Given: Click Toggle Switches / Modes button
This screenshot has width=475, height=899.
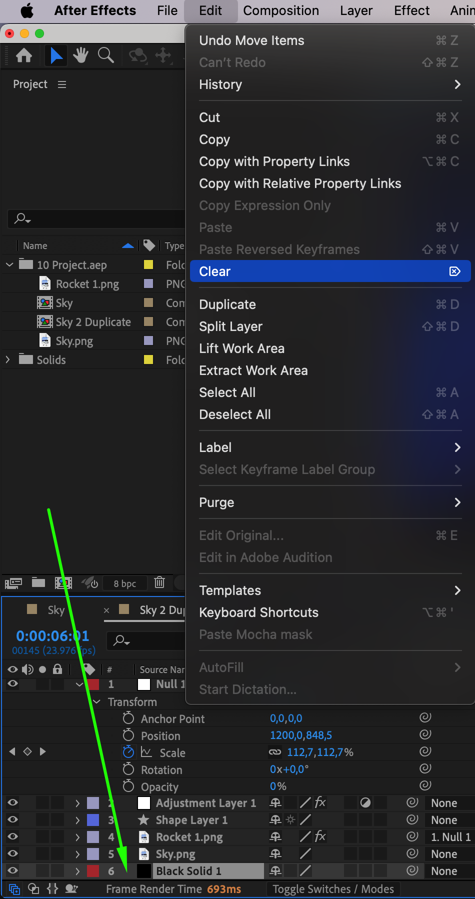Looking at the screenshot, I should (333, 888).
